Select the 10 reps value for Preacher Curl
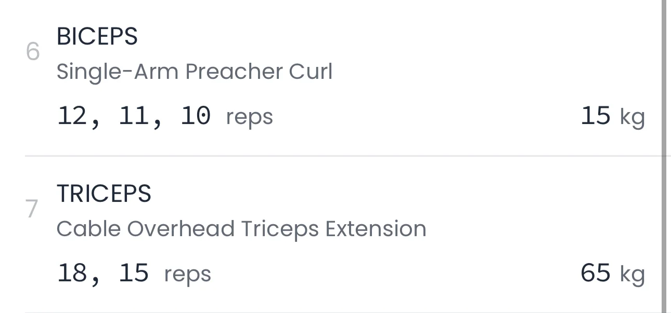The width and height of the screenshot is (671, 313). tap(196, 115)
